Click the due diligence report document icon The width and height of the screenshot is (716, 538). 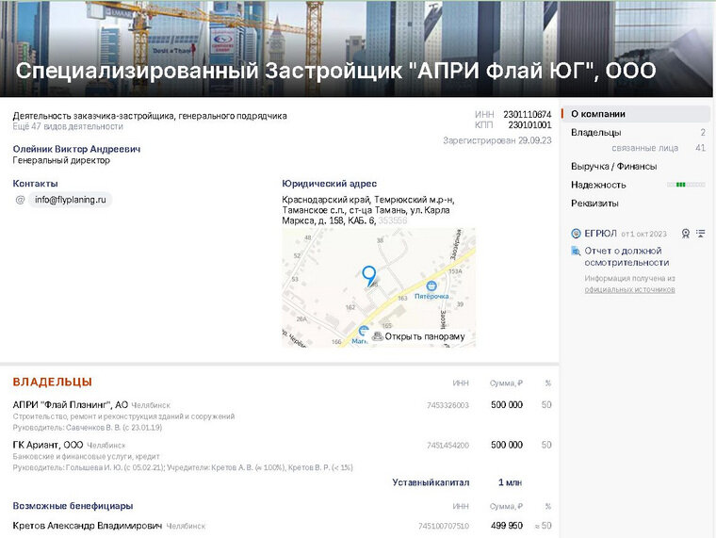(576, 251)
